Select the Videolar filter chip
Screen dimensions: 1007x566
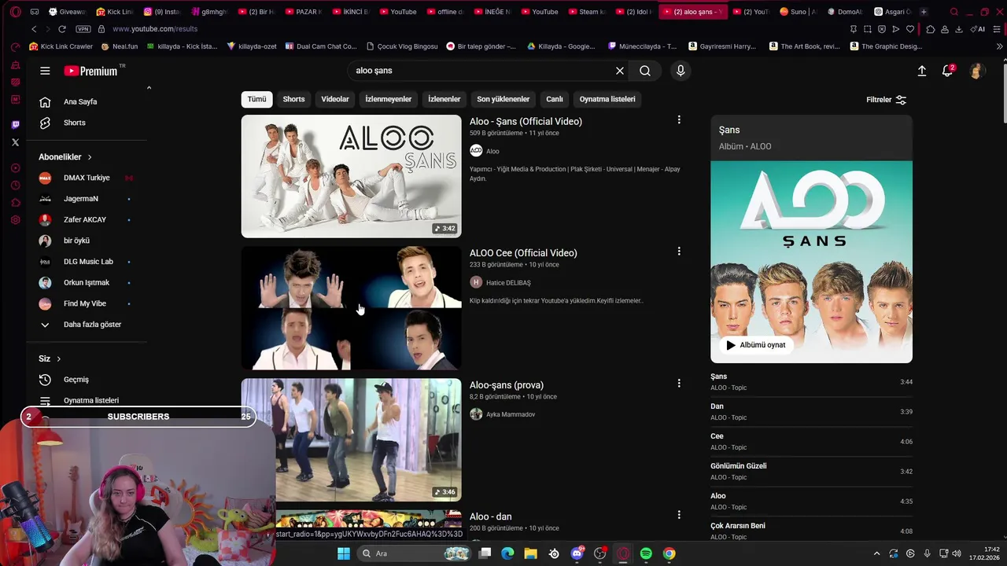pos(335,99)
